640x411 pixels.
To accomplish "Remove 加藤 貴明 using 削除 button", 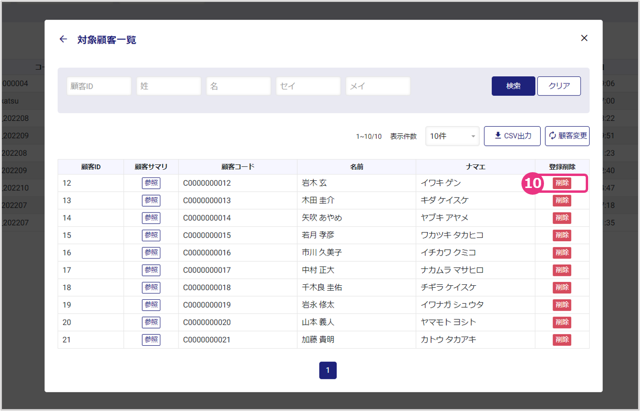I will point(562,340).
